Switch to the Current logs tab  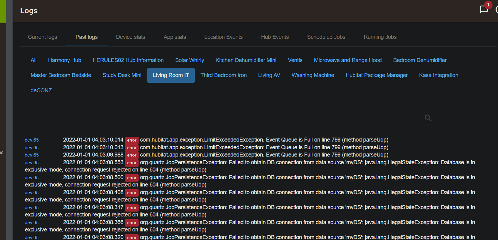pyautogui.click(x=42, y=37)
